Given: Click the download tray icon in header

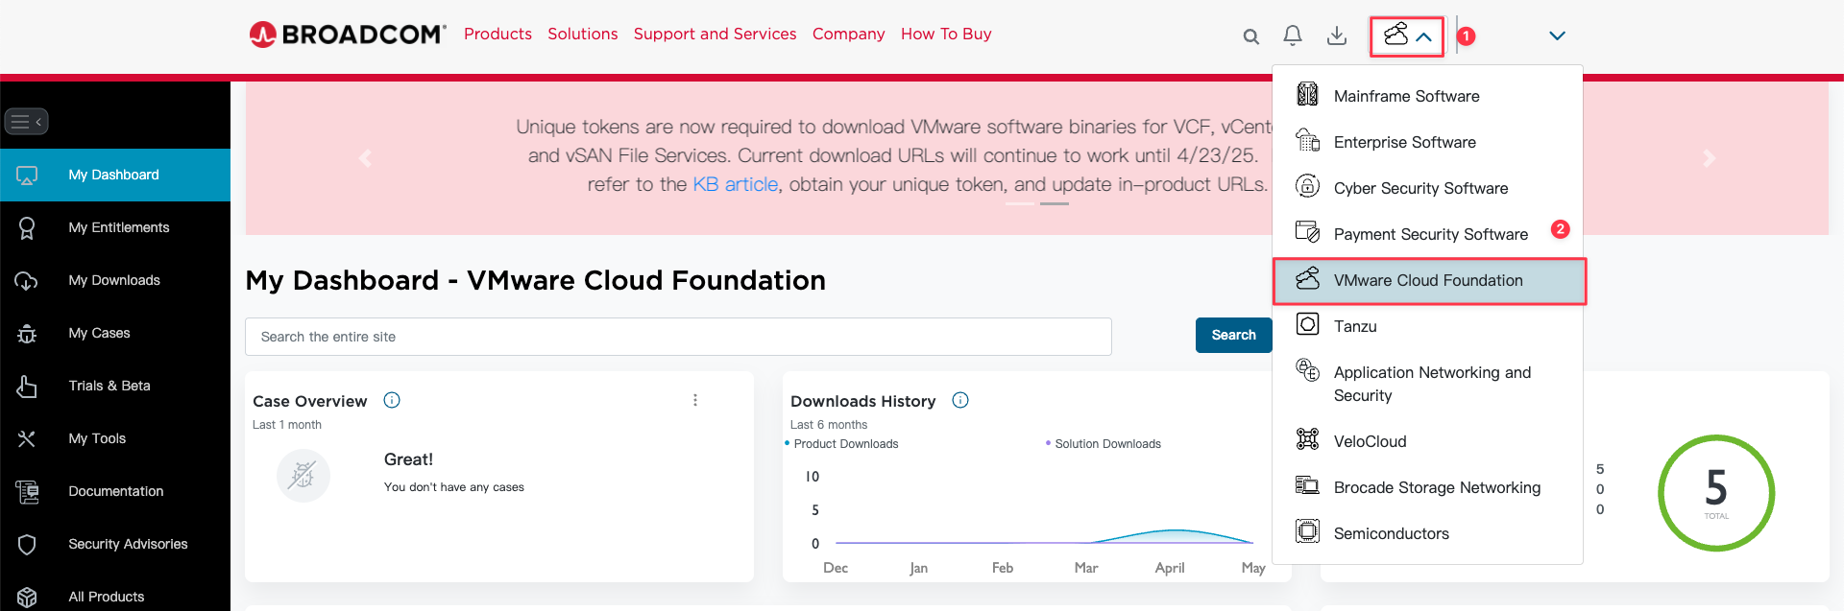Looking at the screenshot, I should coord(1336,35).
